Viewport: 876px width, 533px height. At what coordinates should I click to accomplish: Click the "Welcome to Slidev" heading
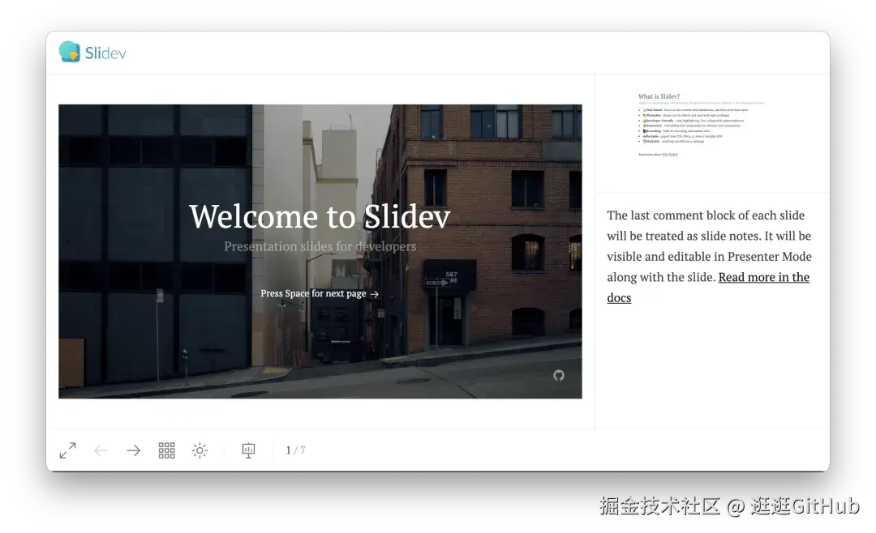(x=320, y=216)
